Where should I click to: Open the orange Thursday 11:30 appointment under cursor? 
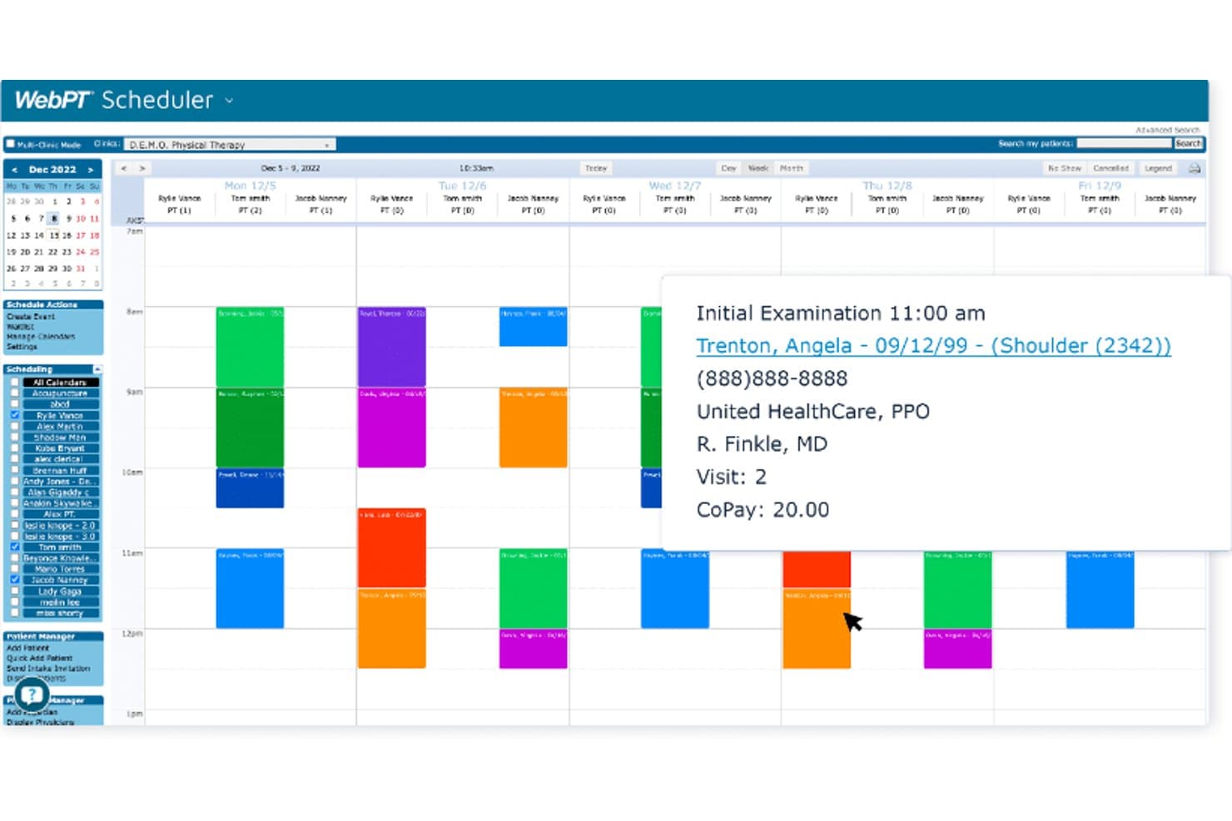tap(817, 628)
